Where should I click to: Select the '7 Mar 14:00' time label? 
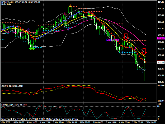tap(151, 122)
